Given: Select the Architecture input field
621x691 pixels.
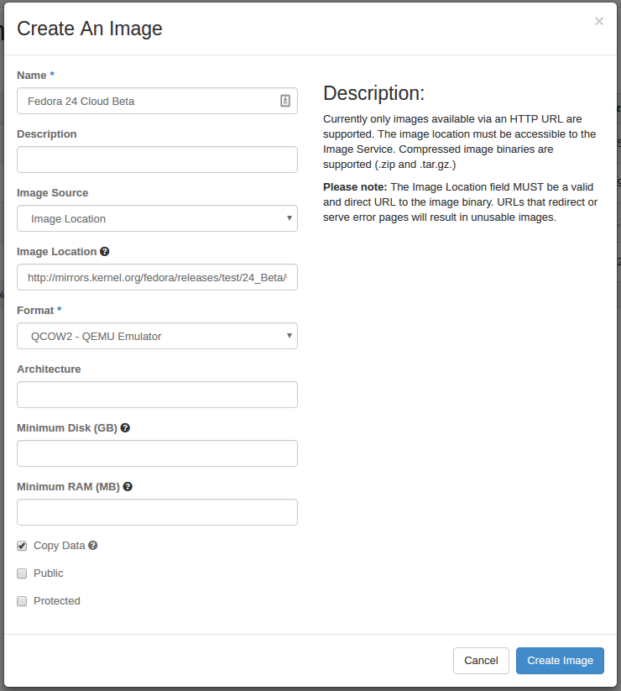Looking at the screenshot, I should tap(157, 395).
